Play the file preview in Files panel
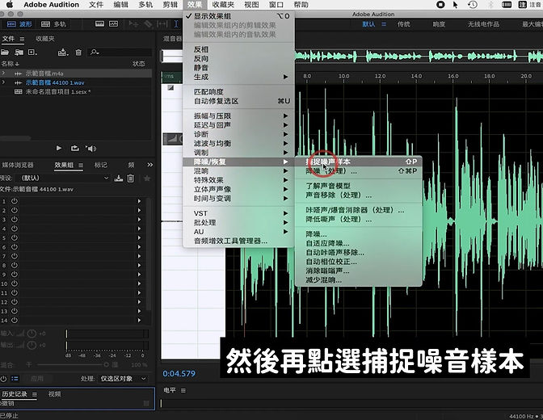 pyautogui.click(x=59, y=148)
